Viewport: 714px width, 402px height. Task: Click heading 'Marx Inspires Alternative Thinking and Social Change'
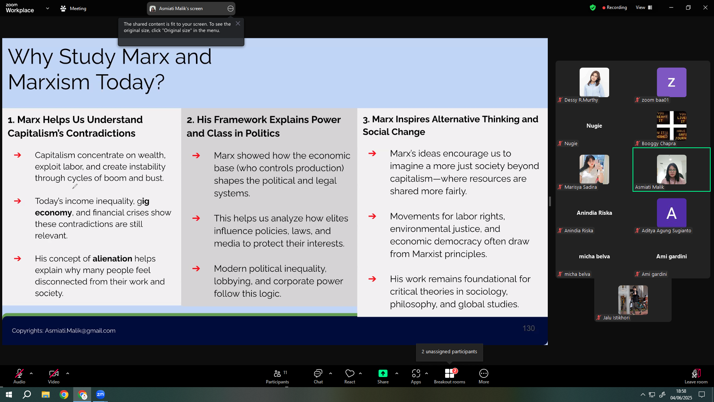tap(450, 125)
